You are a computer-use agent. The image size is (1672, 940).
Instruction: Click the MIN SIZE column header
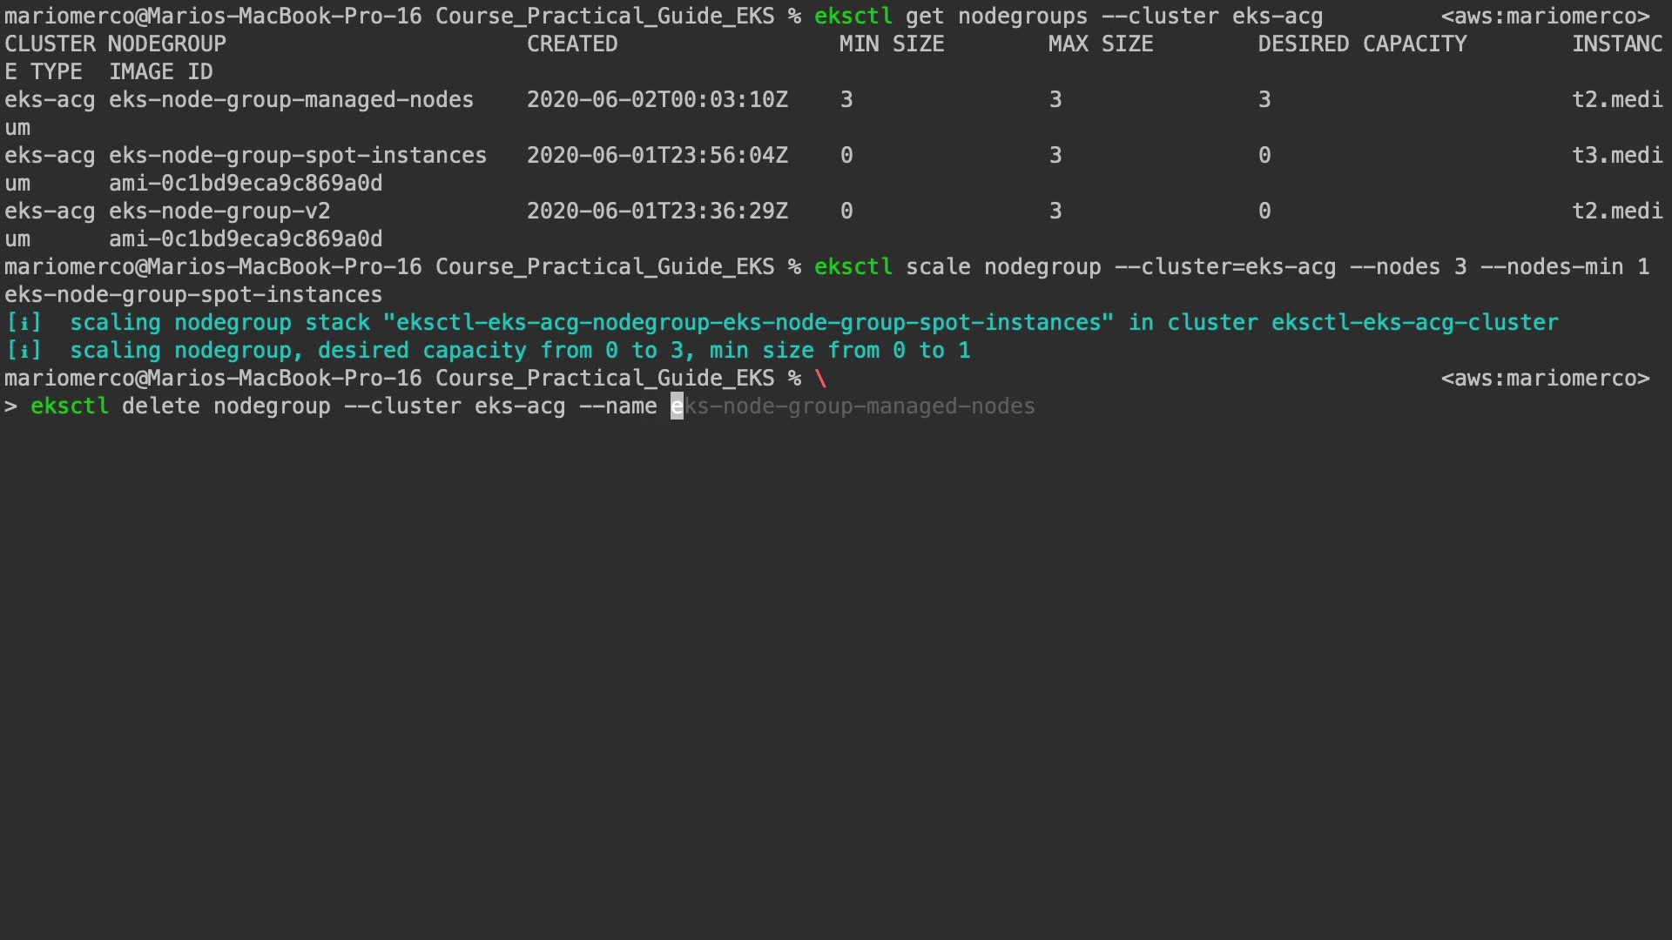coord(892,44)
